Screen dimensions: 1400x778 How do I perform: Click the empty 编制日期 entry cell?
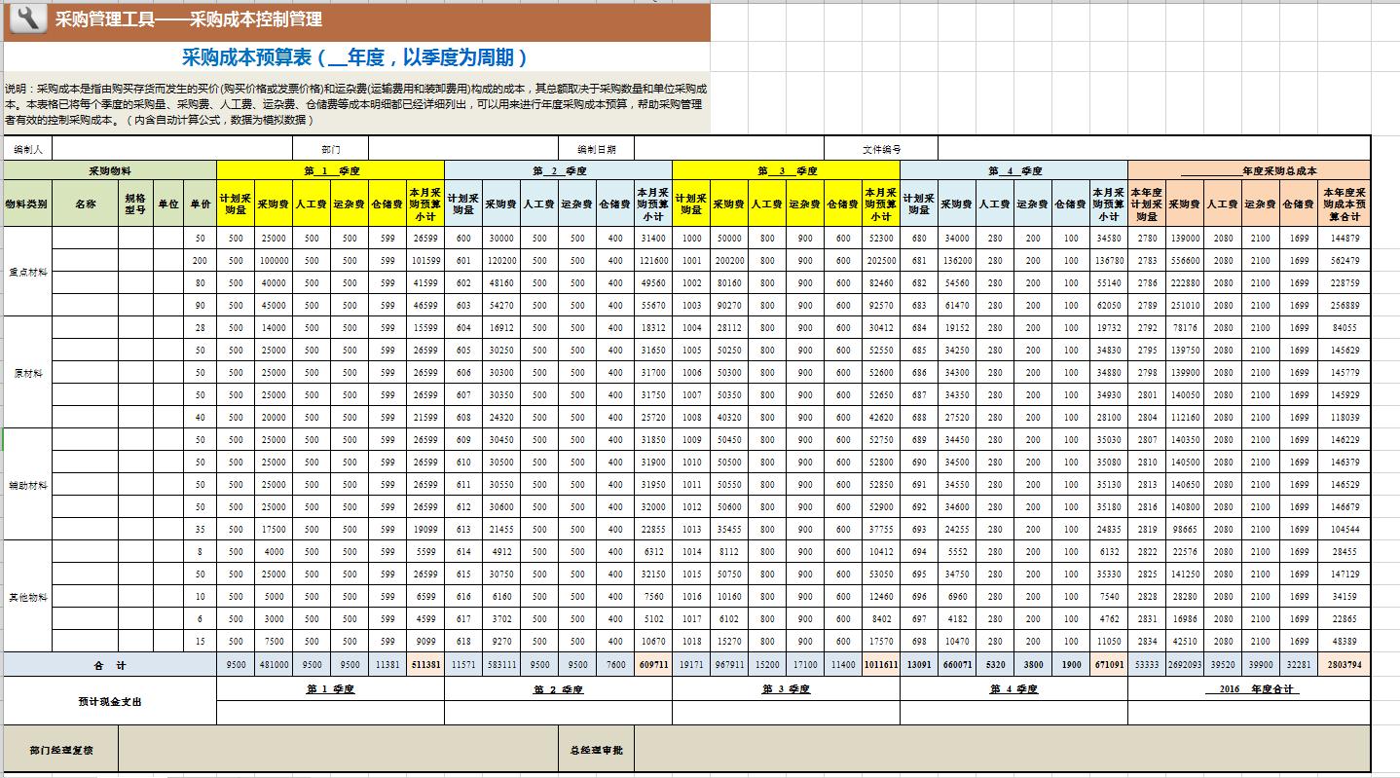point(727,149)
